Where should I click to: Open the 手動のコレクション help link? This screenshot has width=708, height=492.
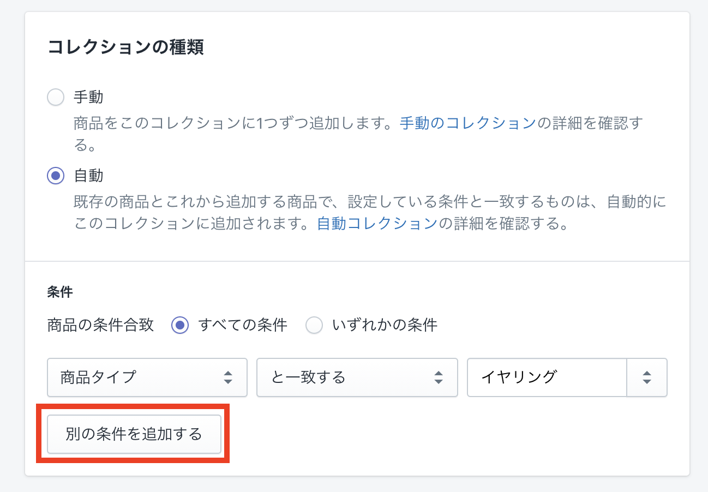(x=467, y=123)
